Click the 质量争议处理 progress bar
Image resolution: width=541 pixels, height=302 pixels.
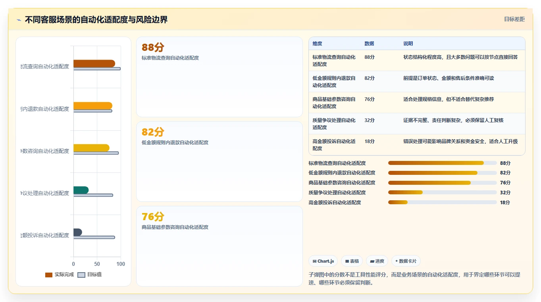pyautogui.click(x=443, y=192)
